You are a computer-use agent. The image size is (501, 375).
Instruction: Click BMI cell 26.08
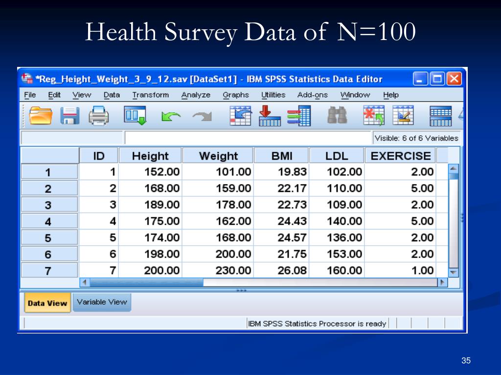click(281, 271)
